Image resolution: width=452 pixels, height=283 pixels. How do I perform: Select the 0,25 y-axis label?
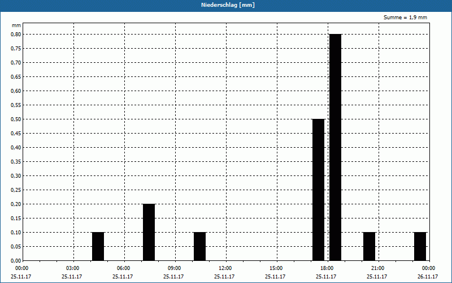point(16,190)
